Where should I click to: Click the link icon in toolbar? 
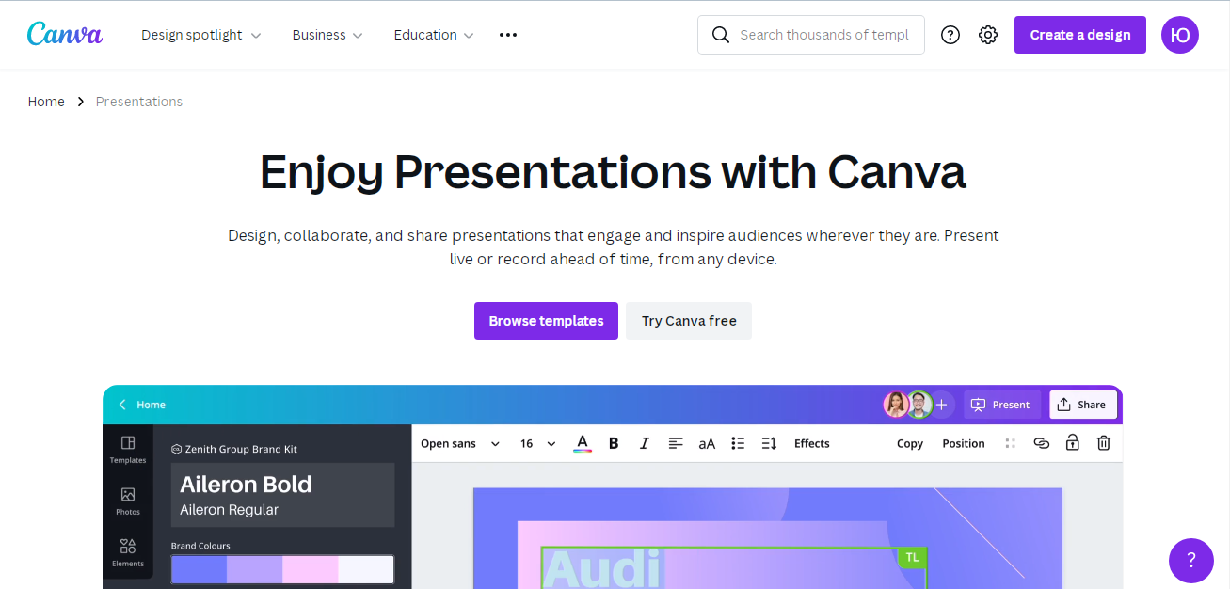click(1042, 443)
